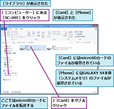
Task: Click the Card free-space capacity bar
Action: click(x=35, y=48)
